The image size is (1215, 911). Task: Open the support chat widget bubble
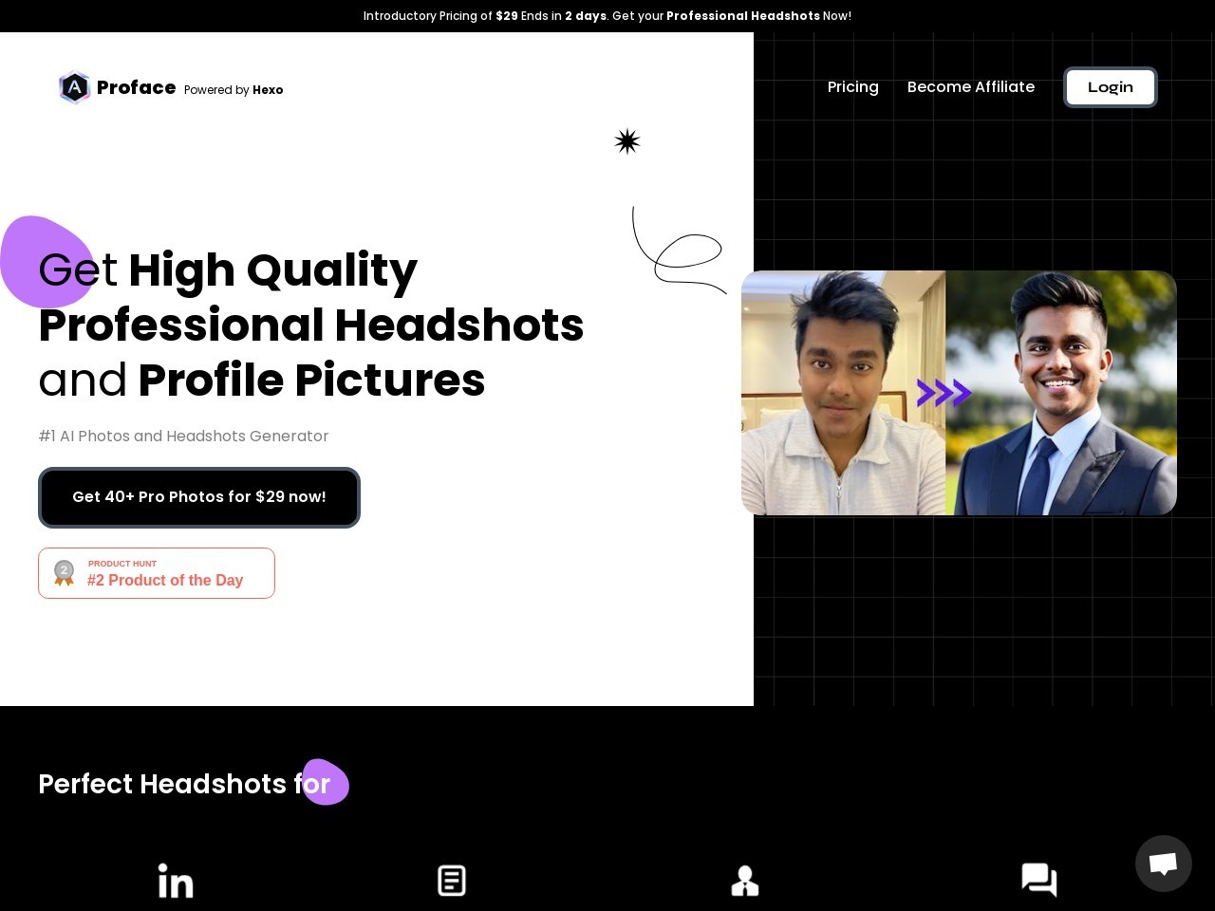[1164, 864]
